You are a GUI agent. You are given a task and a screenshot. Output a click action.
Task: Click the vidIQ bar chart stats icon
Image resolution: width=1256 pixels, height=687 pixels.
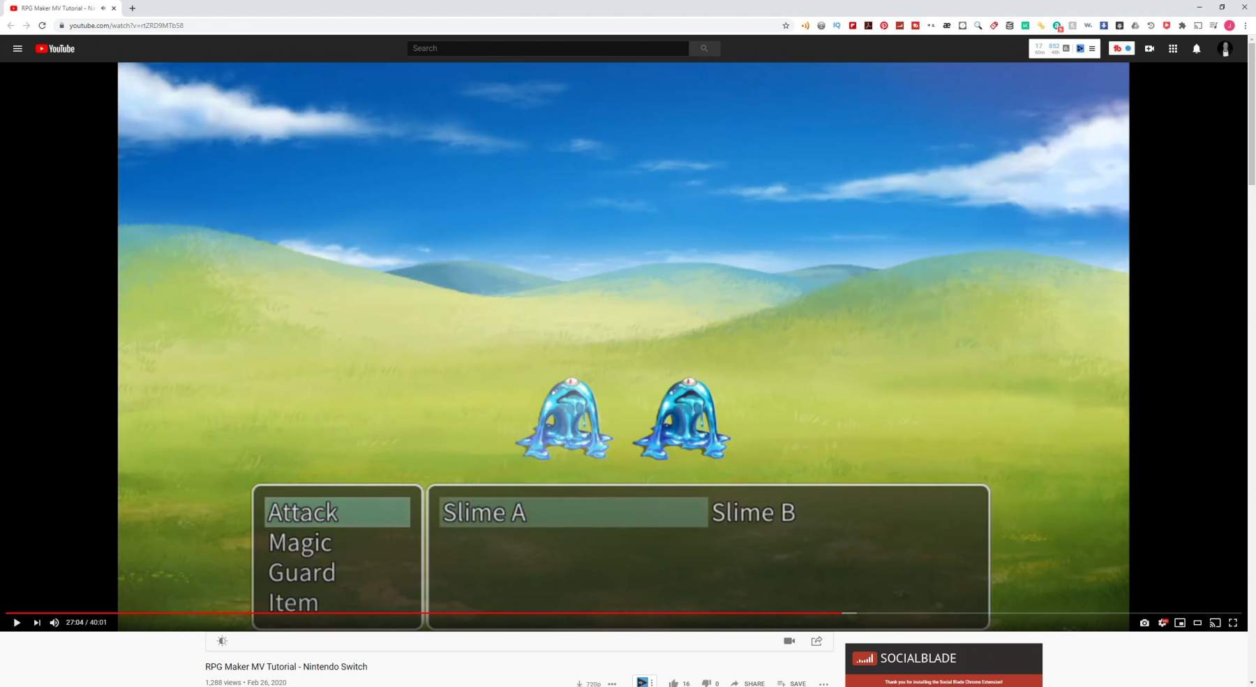click(x=1066, y=48)
